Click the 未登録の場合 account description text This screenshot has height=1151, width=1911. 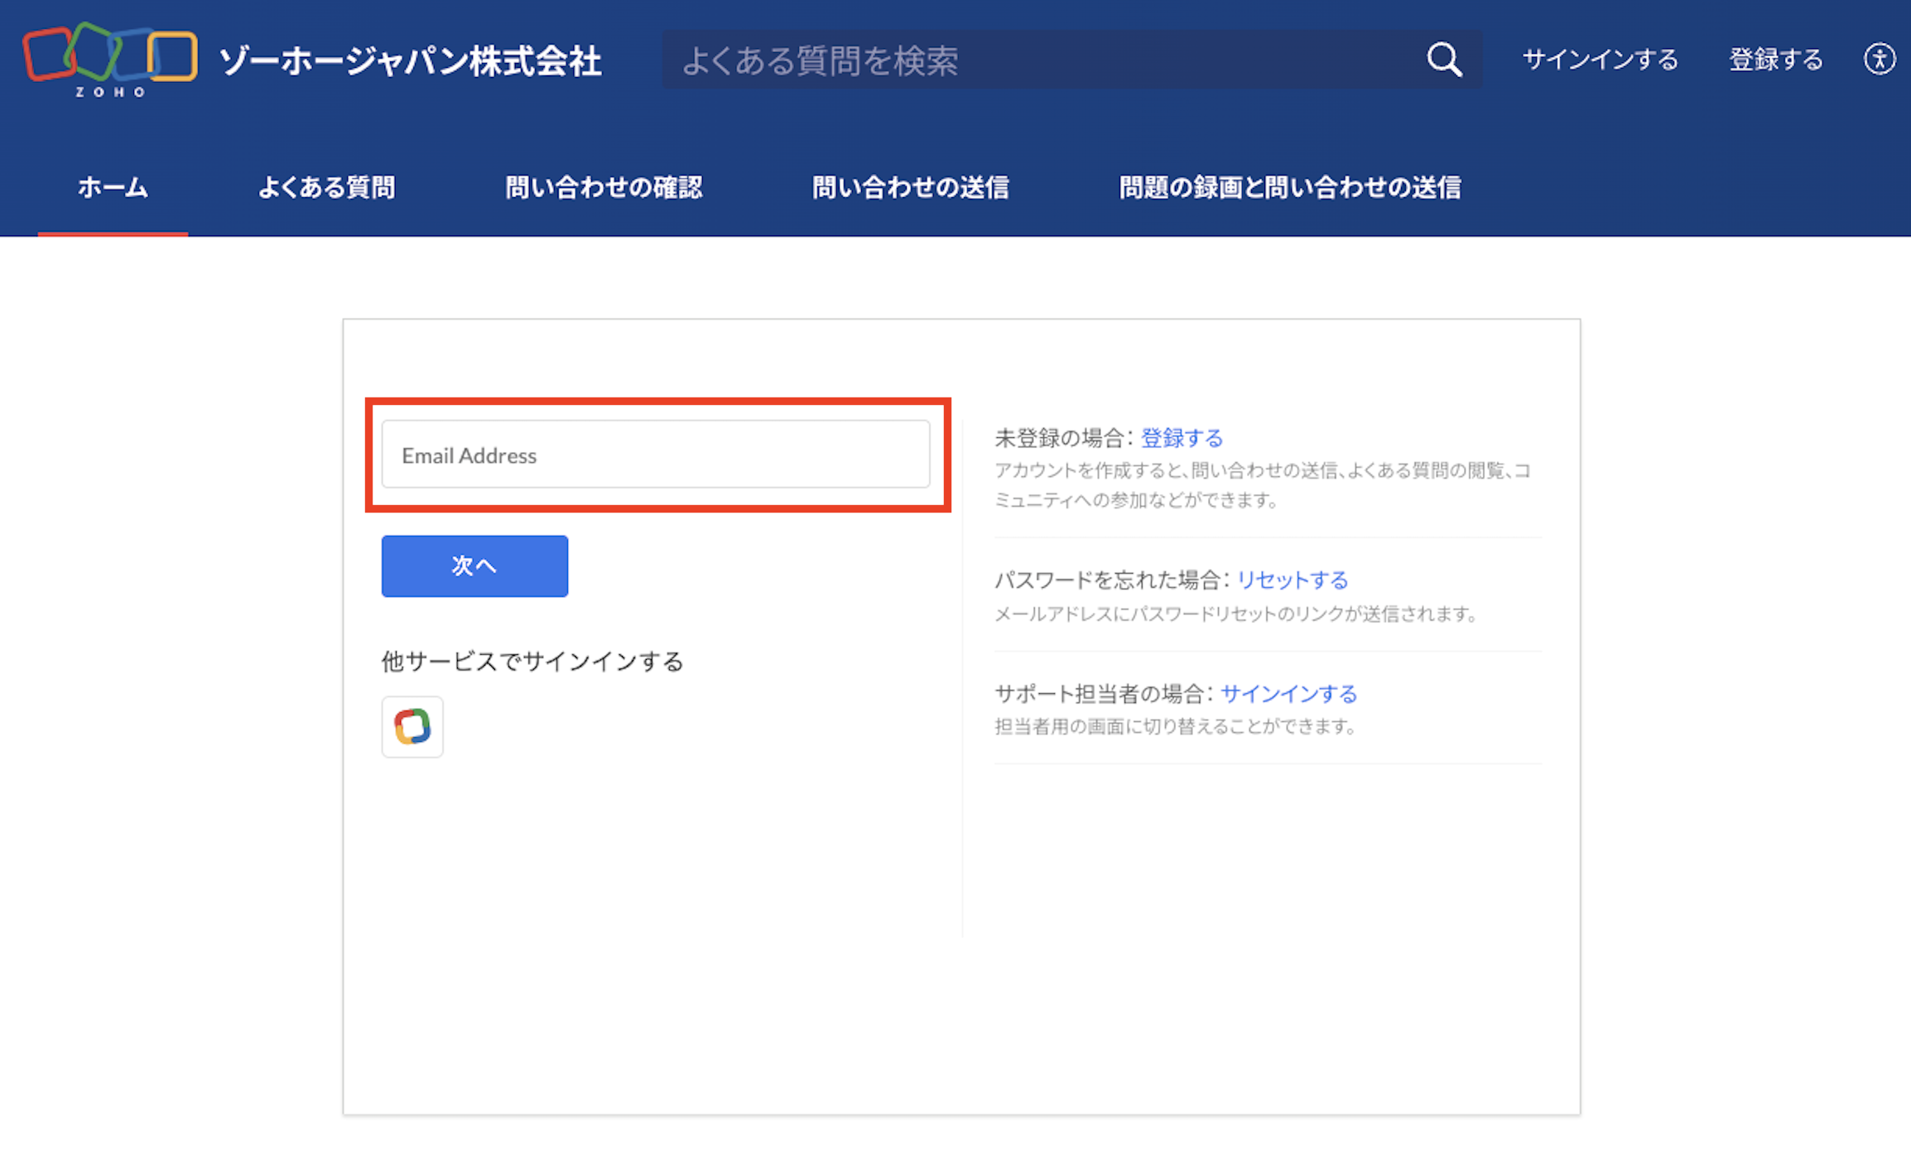pos(1261,484)
